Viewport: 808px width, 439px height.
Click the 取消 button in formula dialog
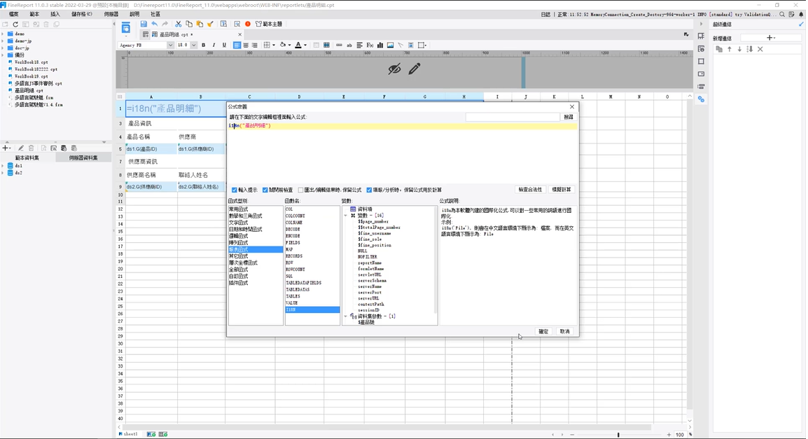pyautogui.click(x=565, y=331)
